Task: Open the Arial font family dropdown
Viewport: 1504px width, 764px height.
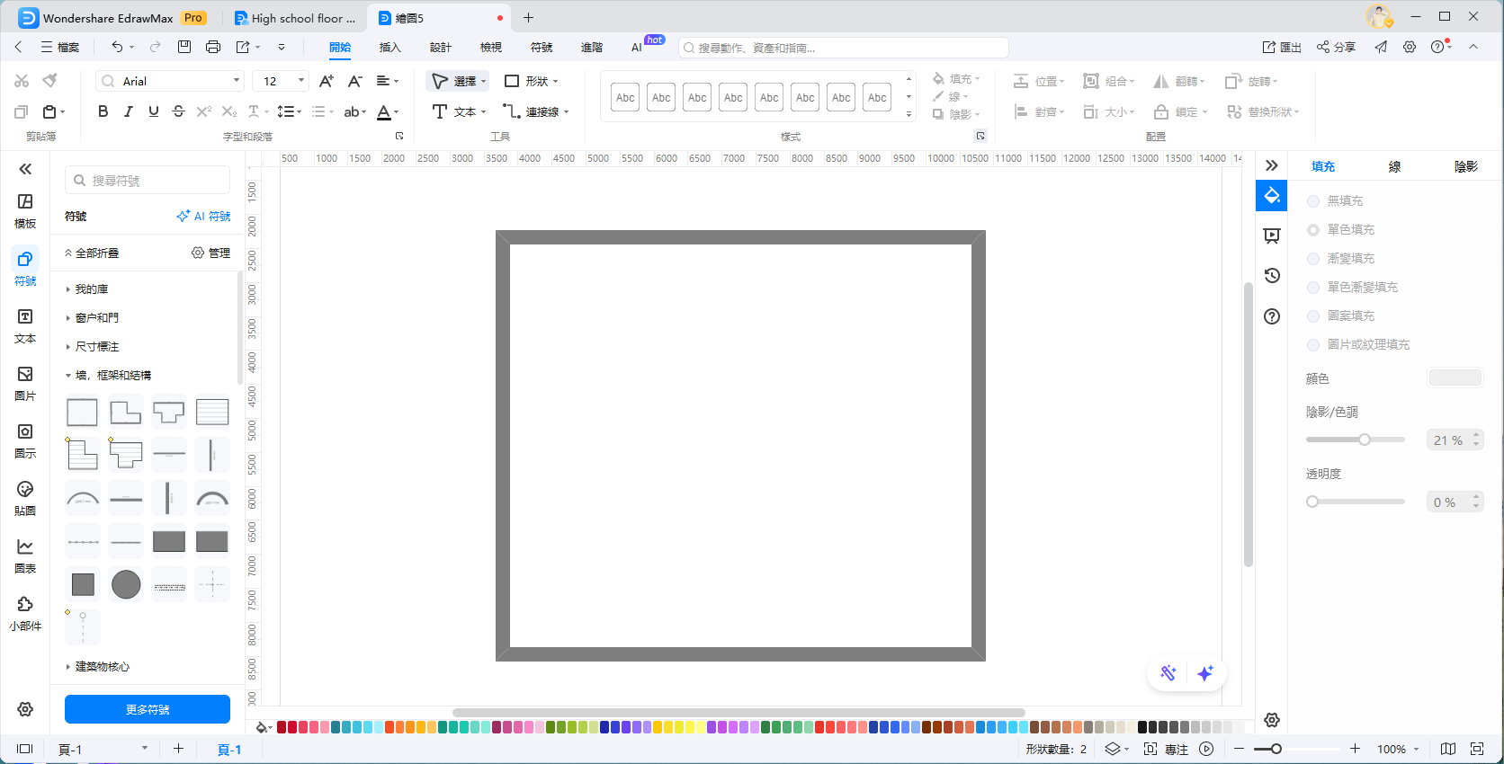Action: click(170, 81)
